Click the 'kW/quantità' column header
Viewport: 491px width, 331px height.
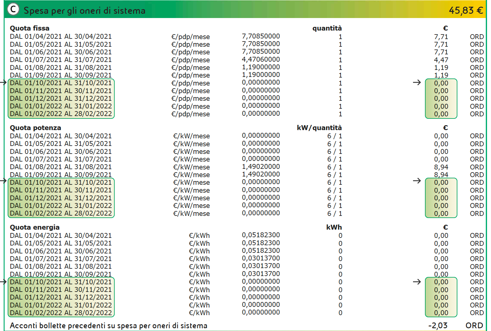pyautogui.click(x=319, y=128)
